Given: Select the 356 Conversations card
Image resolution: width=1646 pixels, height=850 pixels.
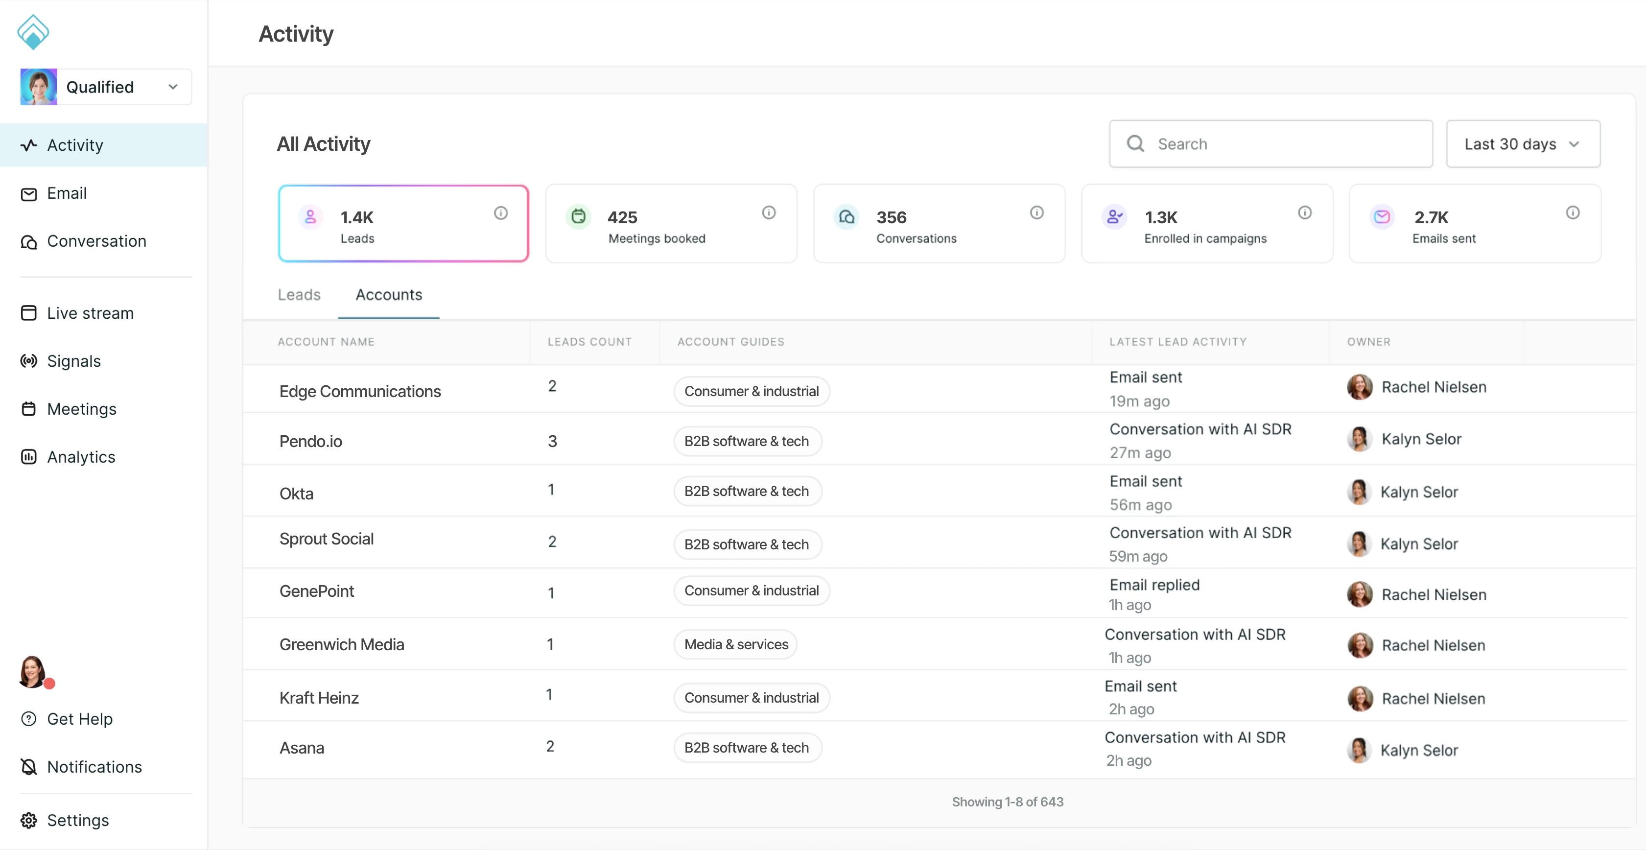Looking at the screenshot, I should coord(939,224).
